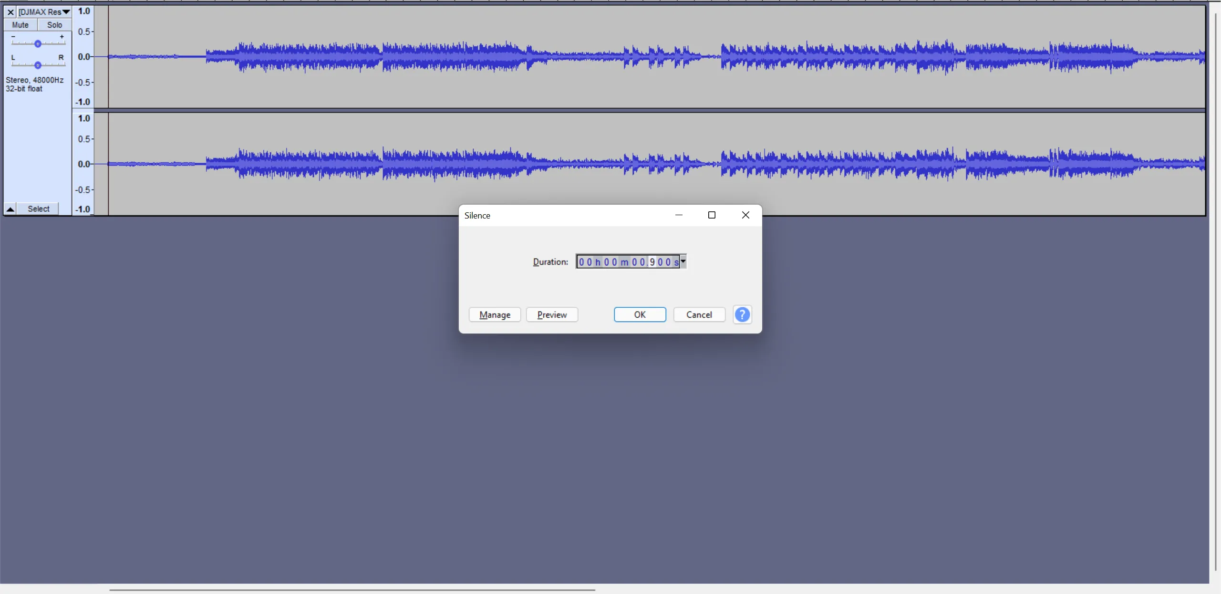Mute the DJMAX audio track
1221x594 pixels.
(x=21, y=25)
